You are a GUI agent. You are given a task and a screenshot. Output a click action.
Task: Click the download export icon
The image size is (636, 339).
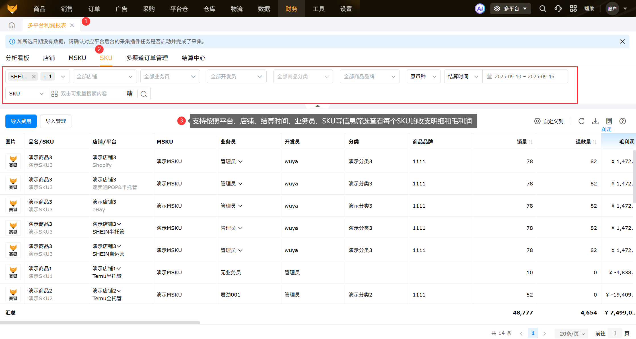click(595, 121)
